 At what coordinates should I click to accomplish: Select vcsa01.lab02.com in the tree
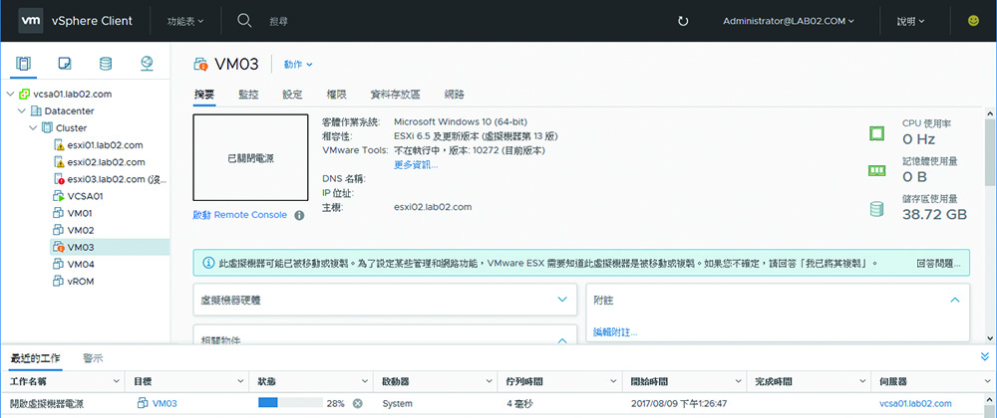[x=72, y=94]
